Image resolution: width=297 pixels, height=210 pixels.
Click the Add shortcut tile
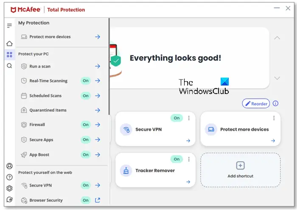[241, 170]
